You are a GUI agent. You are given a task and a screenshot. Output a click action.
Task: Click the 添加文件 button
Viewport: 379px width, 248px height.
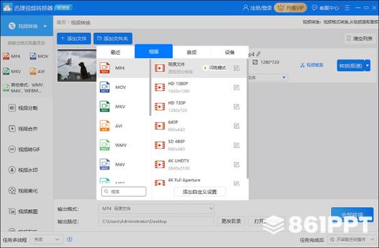[74, 38]
